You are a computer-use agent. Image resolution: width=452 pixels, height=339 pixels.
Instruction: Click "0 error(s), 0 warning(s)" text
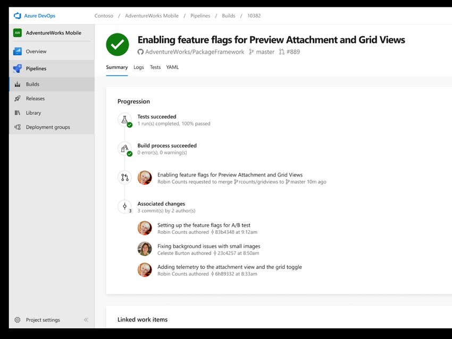coord(162,152)
